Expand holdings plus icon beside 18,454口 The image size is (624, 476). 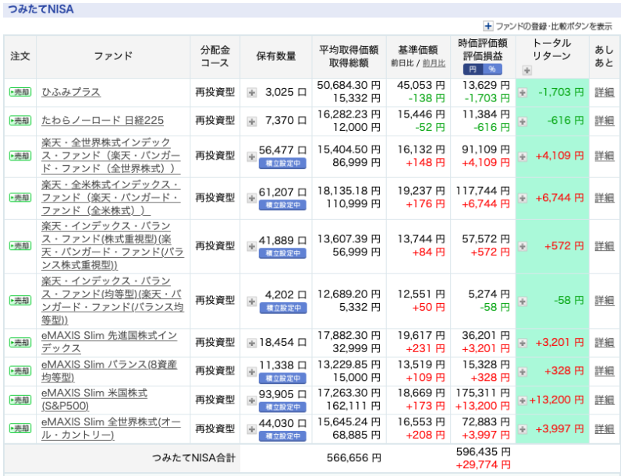coord(251,343)
